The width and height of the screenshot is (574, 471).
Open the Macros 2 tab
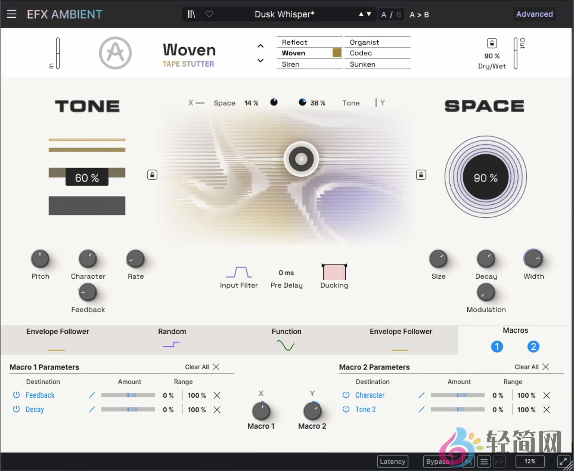533,347
